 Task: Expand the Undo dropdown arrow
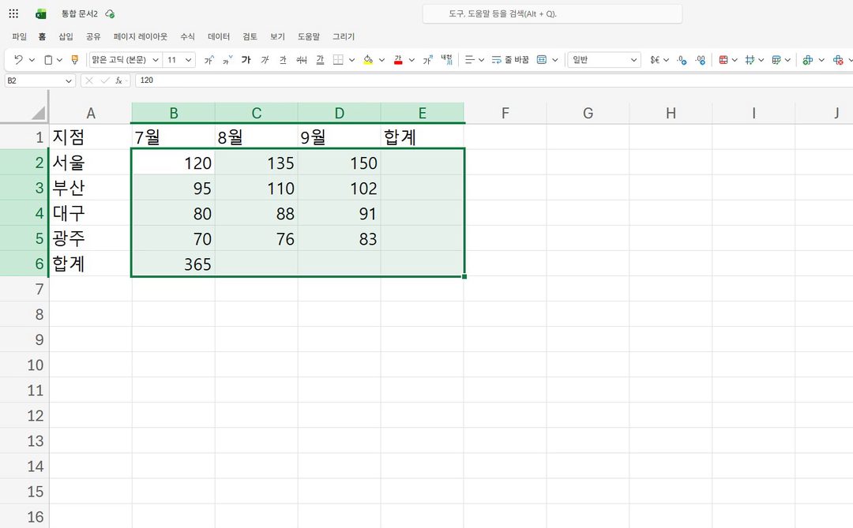tap(32, 60)
